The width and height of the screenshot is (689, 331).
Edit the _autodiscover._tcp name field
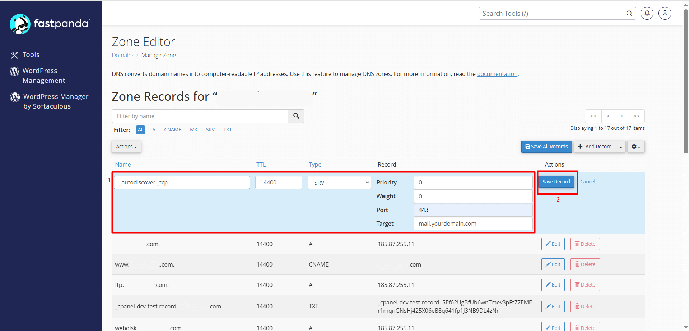182,182
